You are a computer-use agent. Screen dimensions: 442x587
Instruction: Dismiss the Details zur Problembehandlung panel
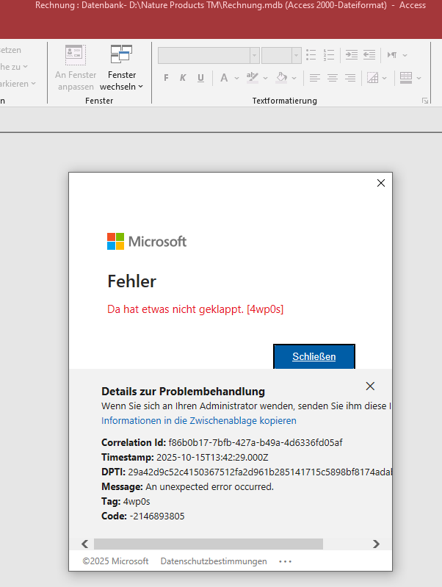point(370,386)
